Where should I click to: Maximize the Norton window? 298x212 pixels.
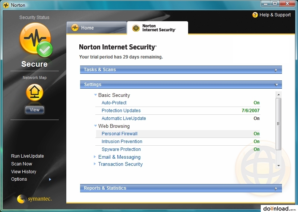[x=275, y=4]
